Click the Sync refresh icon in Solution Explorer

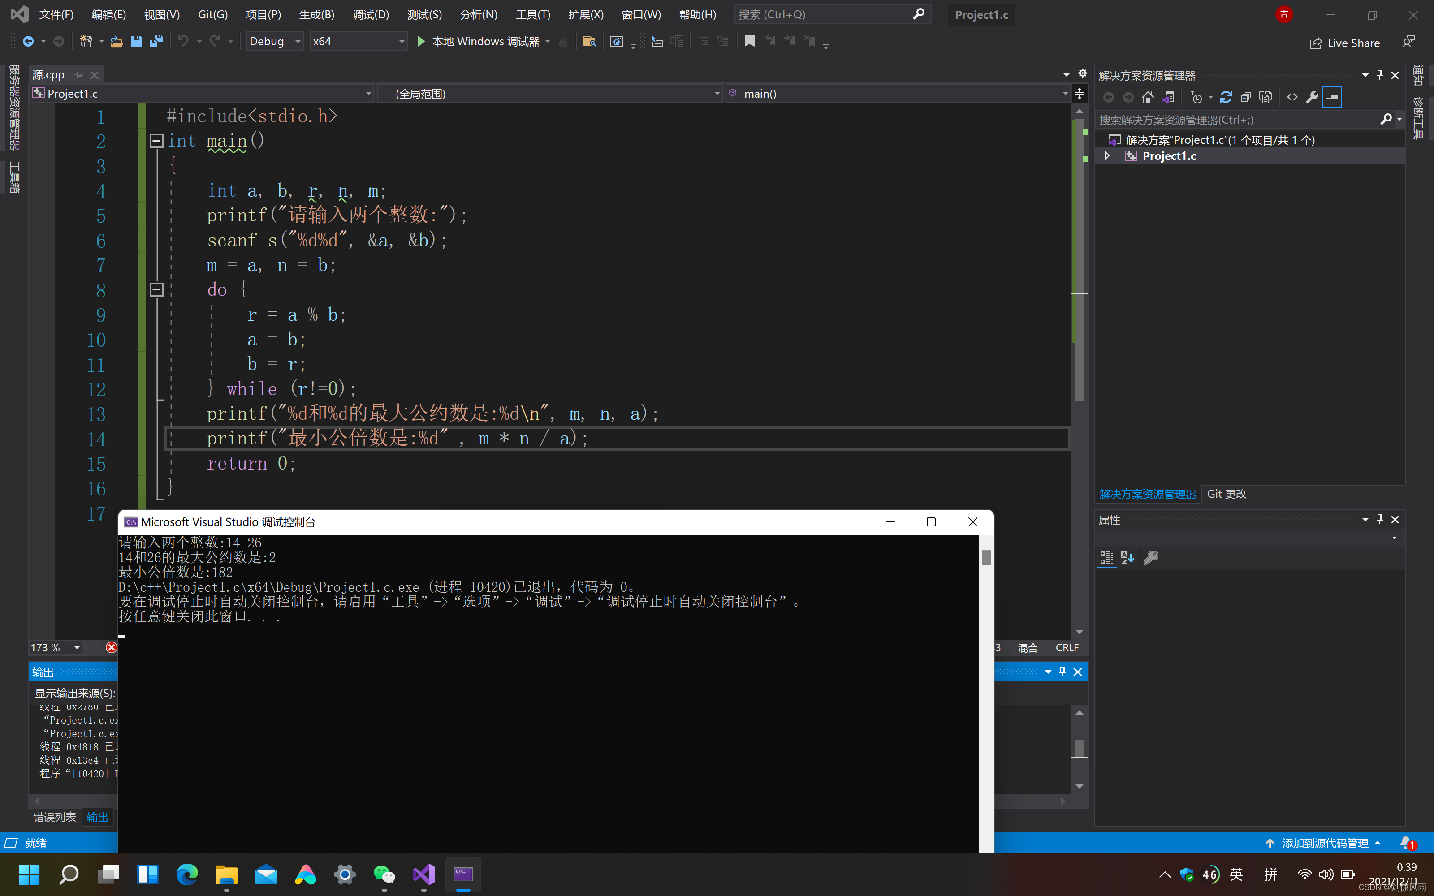tap(1226, 97)
